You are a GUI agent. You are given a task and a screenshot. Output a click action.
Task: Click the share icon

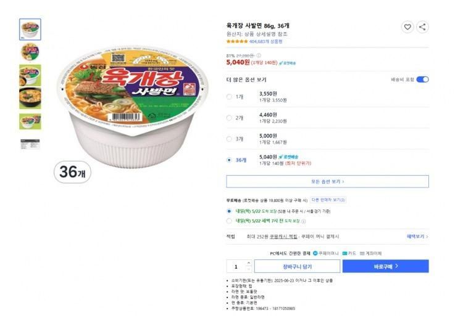[422, 26]
